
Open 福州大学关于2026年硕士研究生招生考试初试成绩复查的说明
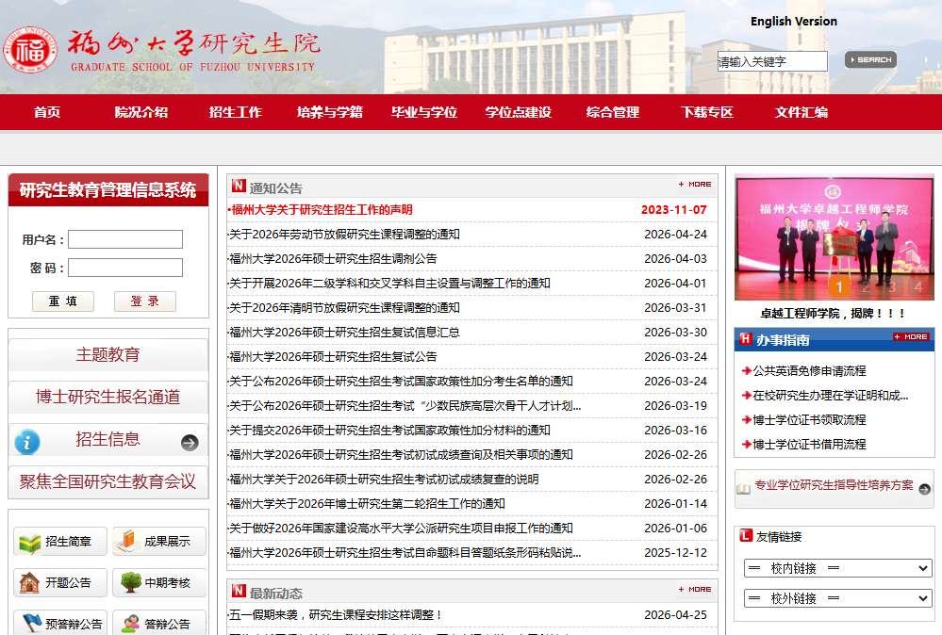coord(384,480)
